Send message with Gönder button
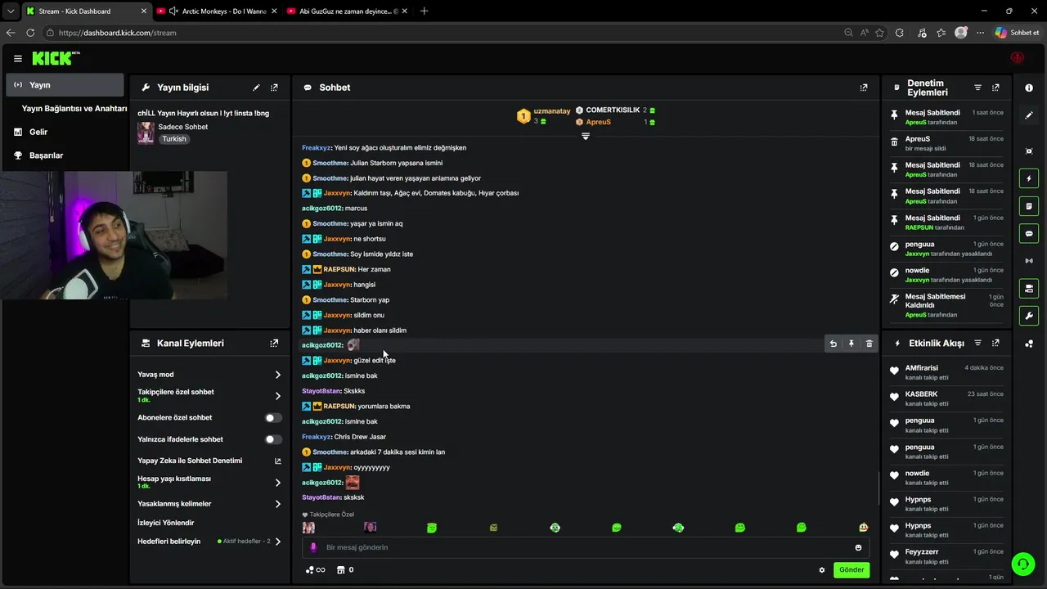Image resolution: width=1047 pixels, height=589 pixels. pyautogui.click(x=852, y=570)
